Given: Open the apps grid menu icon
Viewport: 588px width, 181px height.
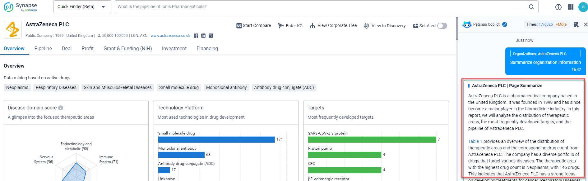Looking at the screenshot, I should [571, 7].
